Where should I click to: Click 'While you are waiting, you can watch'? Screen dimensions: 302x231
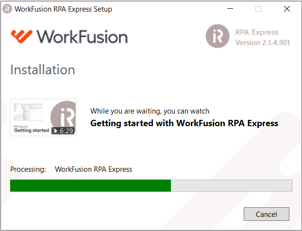[x=150, y=111]
